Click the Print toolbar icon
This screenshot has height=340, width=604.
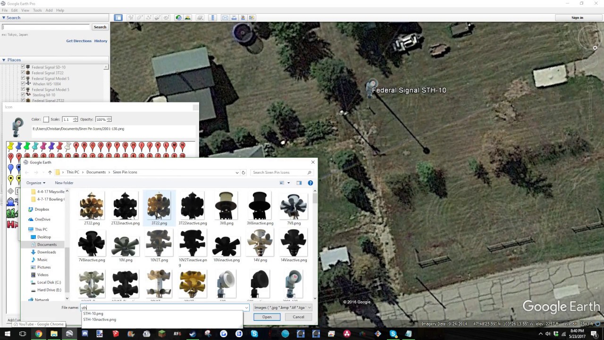234,17
